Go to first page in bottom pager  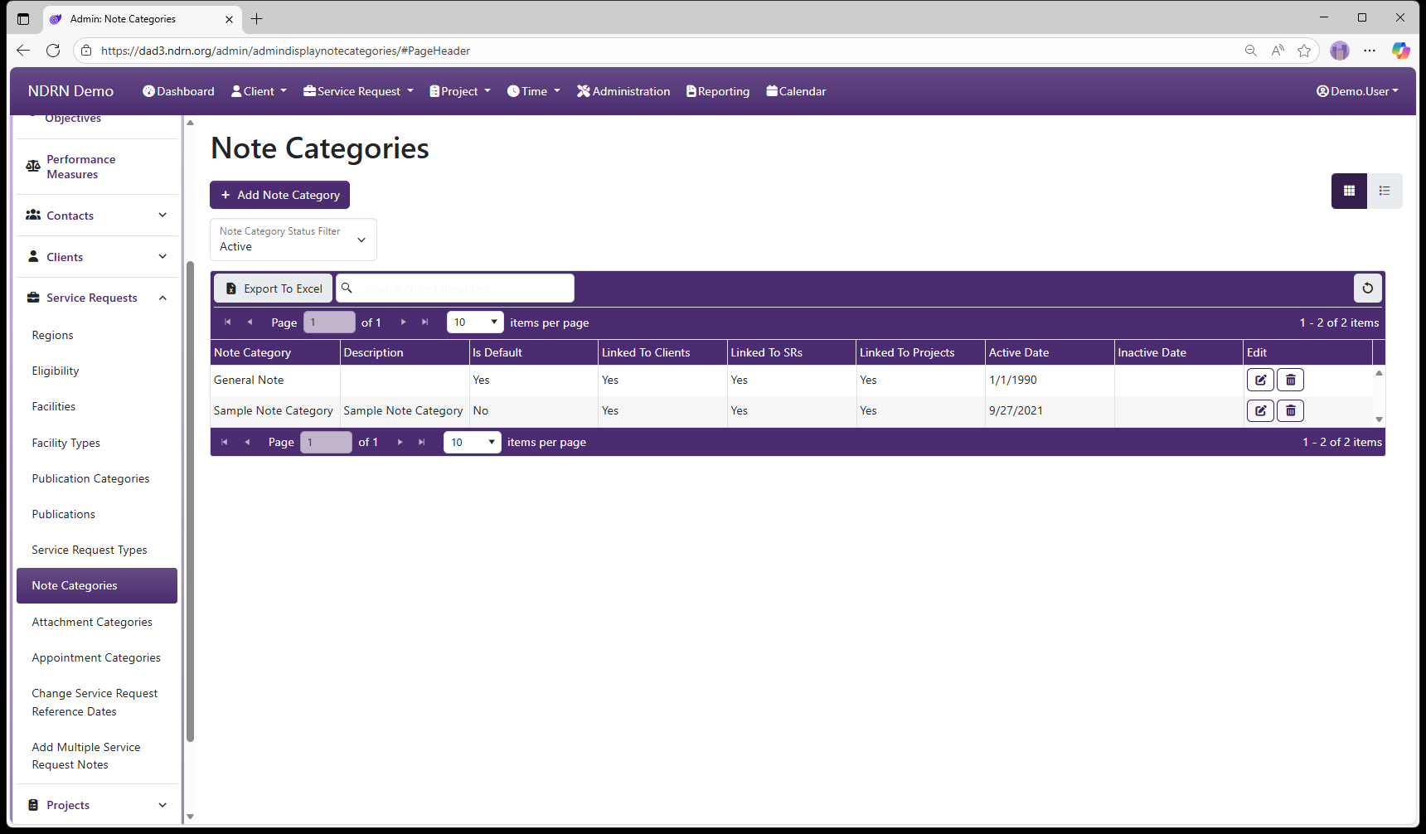pyautogui.click(x=224, y=442)
